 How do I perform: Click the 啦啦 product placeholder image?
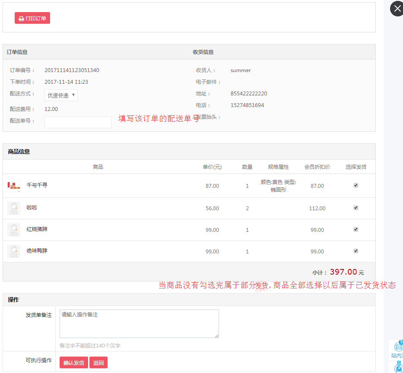pyautogui.click(x=14, y=208)
